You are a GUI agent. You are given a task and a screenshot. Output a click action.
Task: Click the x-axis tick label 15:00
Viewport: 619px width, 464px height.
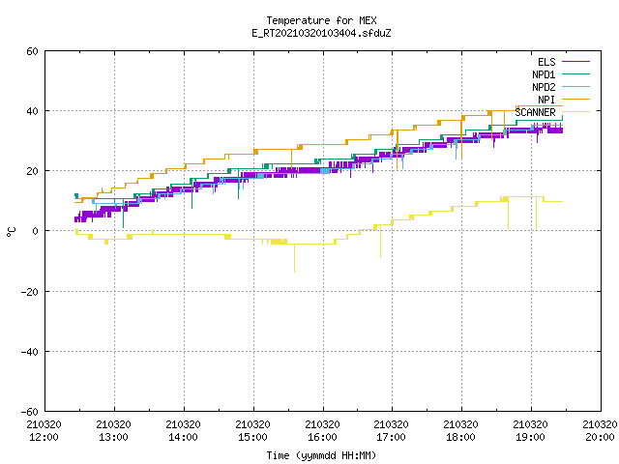[252, 437]
